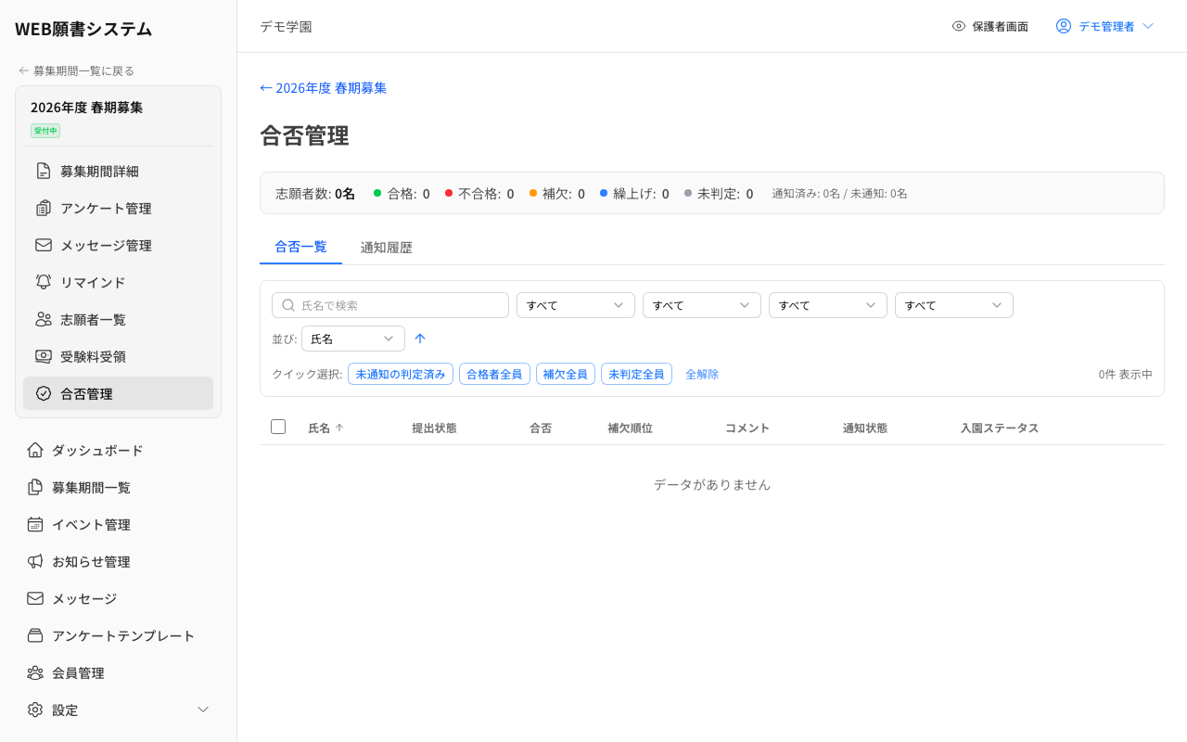
Task: Click the コメント column header
Action: [747, 428]
